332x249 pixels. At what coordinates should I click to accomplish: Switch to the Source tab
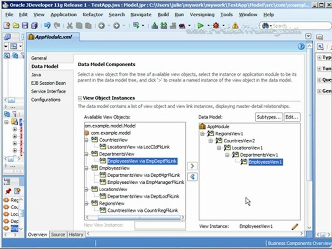(58, 234)
